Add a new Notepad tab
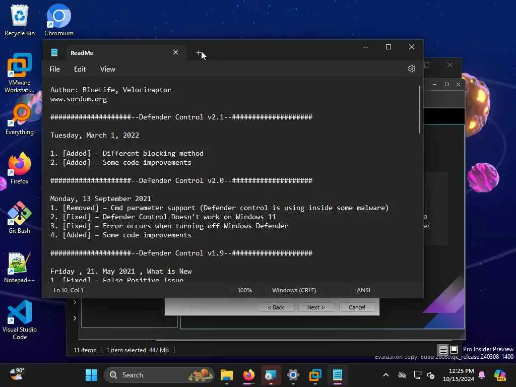The image size is (516, 387). tap(199, 52)
